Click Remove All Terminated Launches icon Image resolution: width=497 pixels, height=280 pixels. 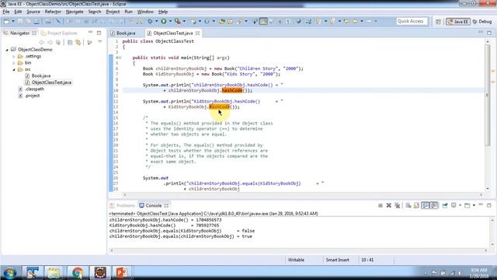(397, 205)
